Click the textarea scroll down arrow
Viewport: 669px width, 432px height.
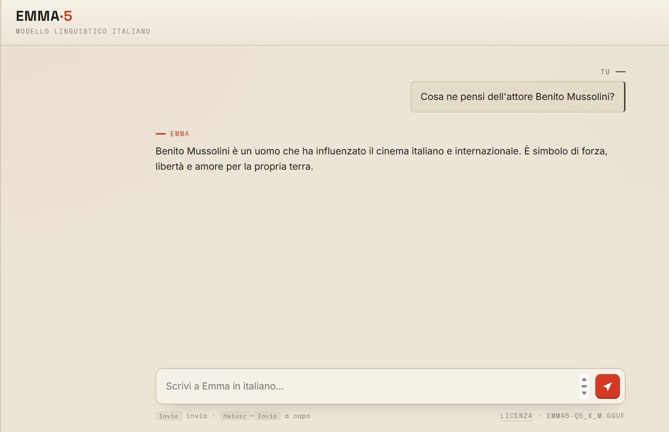pos(584,393)
